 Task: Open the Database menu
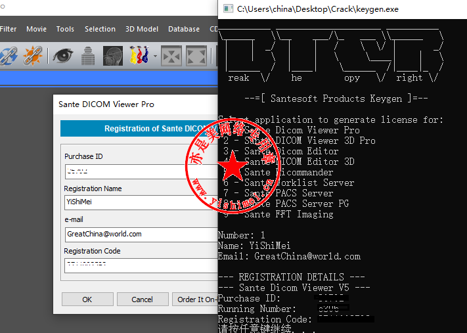click(184, 29)
